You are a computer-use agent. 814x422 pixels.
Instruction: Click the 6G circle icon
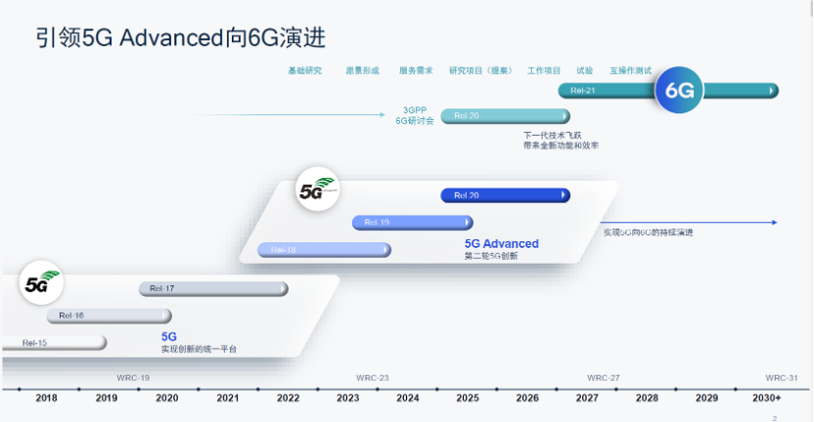(679, 91)
